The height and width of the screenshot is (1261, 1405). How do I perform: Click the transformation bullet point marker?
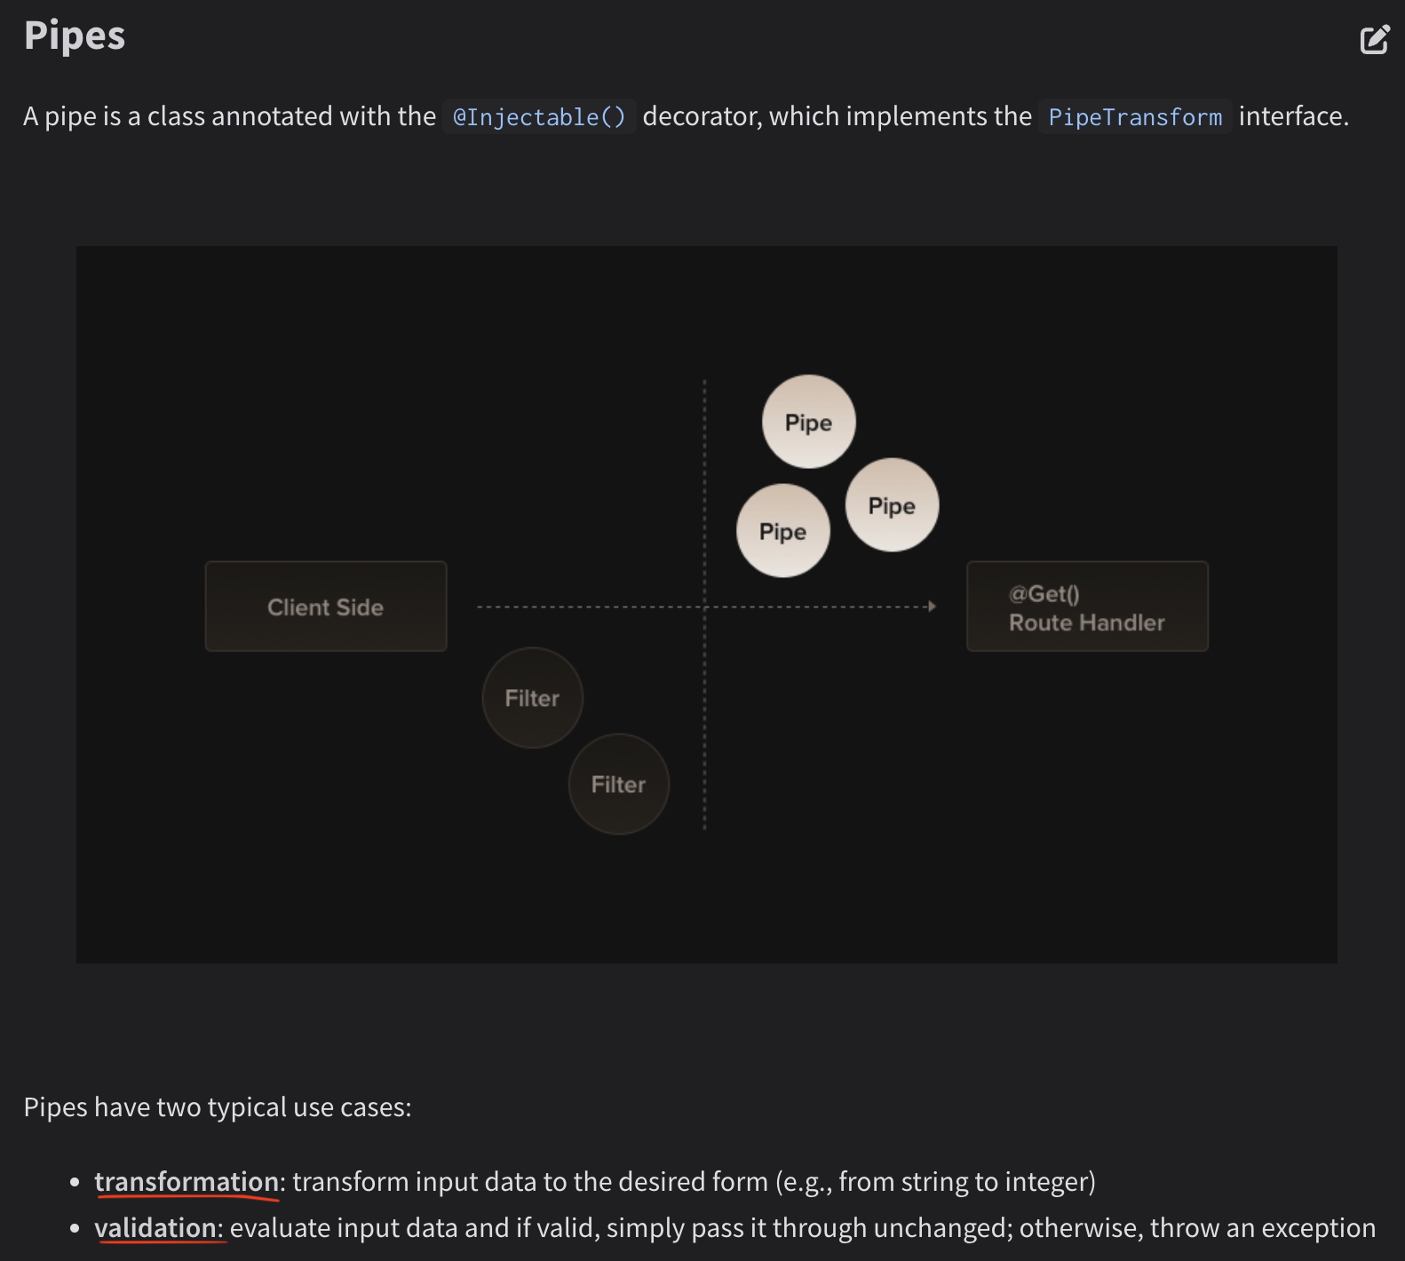(x=75, y=1183)
